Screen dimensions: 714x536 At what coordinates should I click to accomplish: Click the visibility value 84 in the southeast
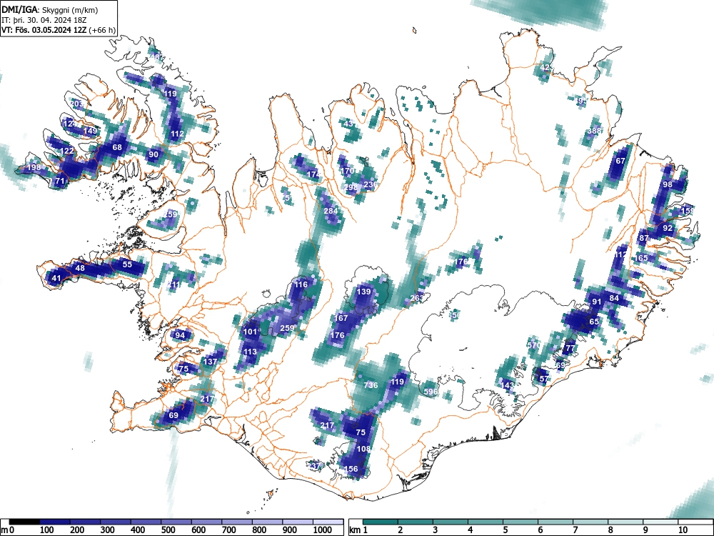614,298
